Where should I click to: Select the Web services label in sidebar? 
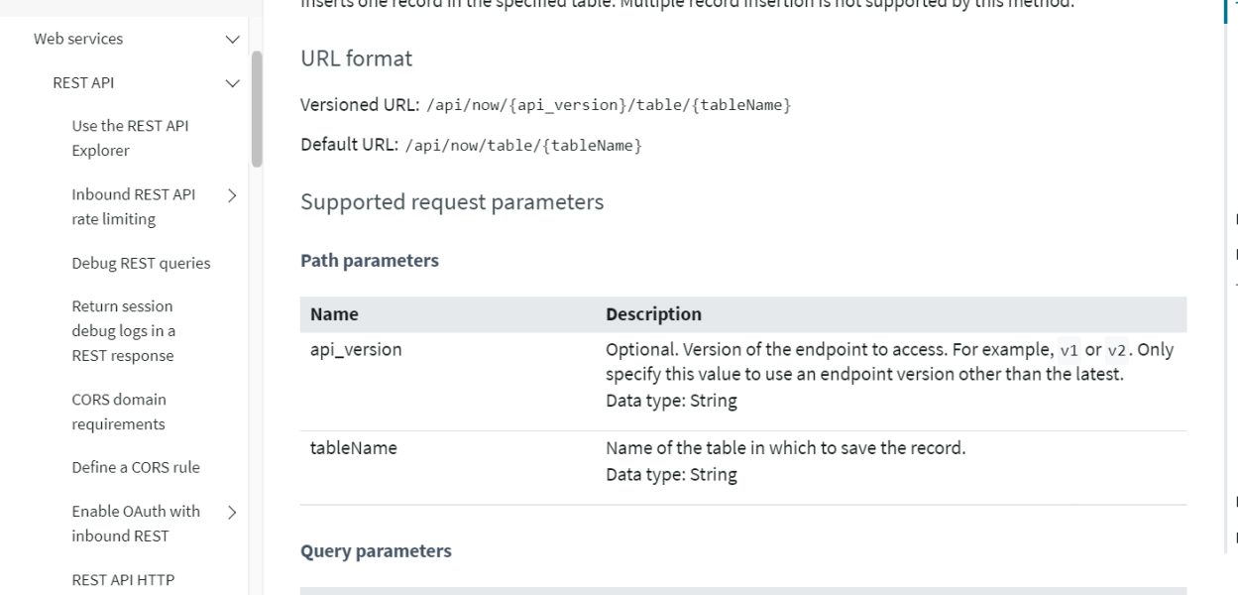[78, 40]
